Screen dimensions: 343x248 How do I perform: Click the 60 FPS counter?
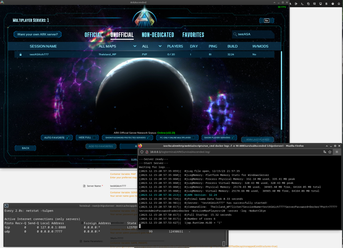click(x=282, y=7)
